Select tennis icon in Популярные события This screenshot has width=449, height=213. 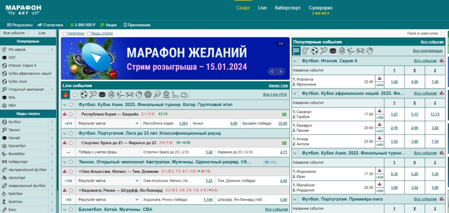point(324,51)
